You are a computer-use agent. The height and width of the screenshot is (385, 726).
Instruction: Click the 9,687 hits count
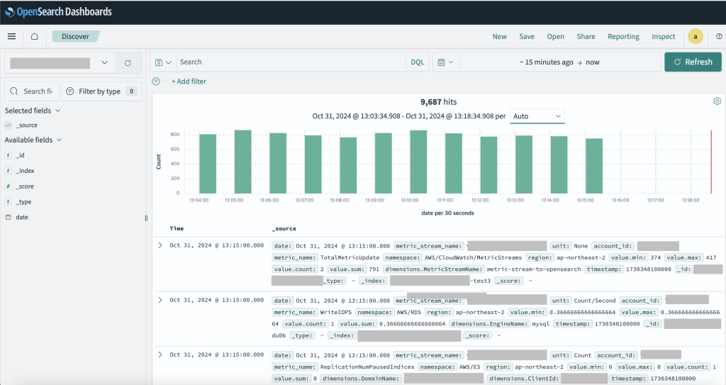pos(438,102)
